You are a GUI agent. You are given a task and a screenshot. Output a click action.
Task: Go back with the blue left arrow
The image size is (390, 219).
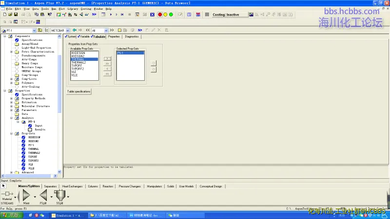point(75,30)
